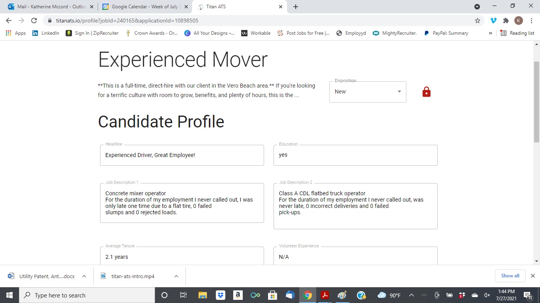Switch to the Outlook Mail tab

pos(51,7)
